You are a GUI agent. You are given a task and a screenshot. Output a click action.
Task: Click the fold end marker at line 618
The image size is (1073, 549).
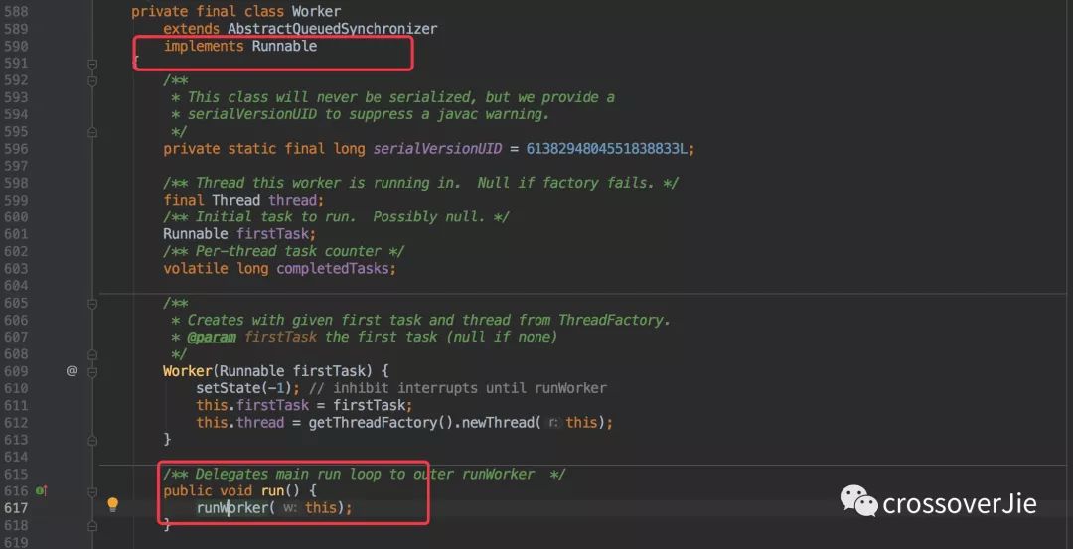(92, 525)
